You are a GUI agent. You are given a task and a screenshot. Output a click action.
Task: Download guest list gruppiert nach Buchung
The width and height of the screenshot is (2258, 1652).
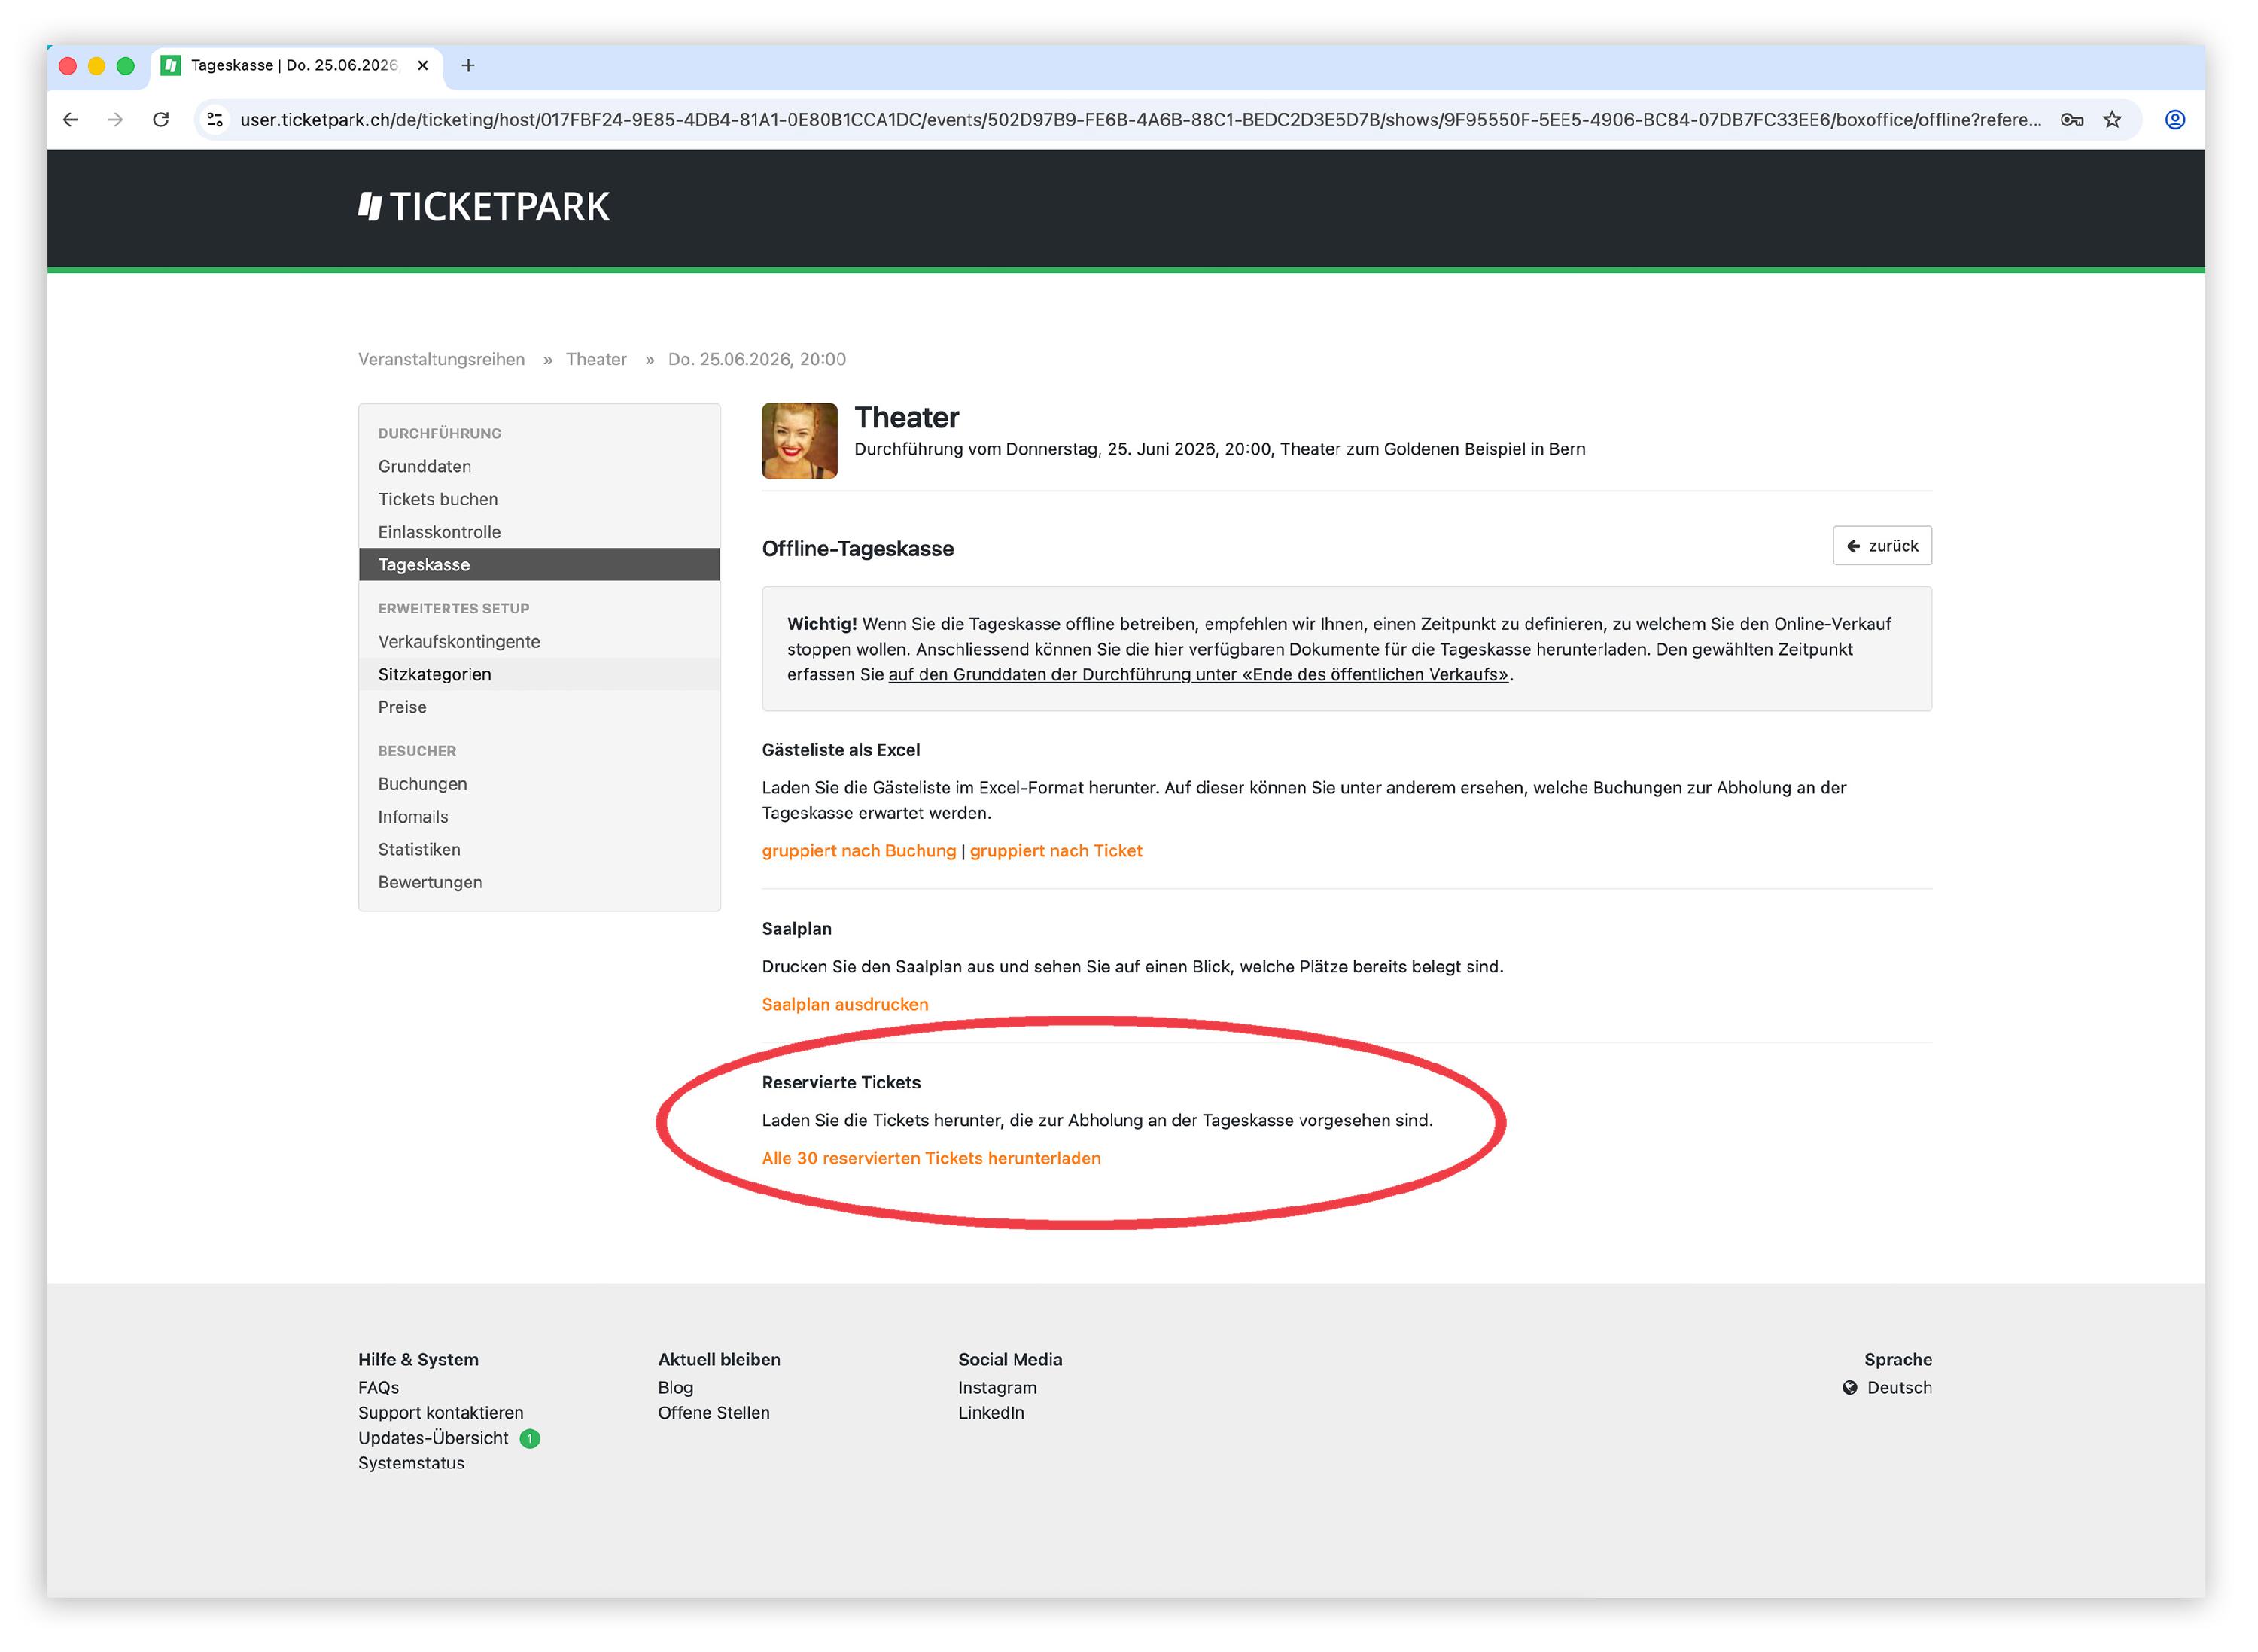pyautogui.click(x=858, y=851)
